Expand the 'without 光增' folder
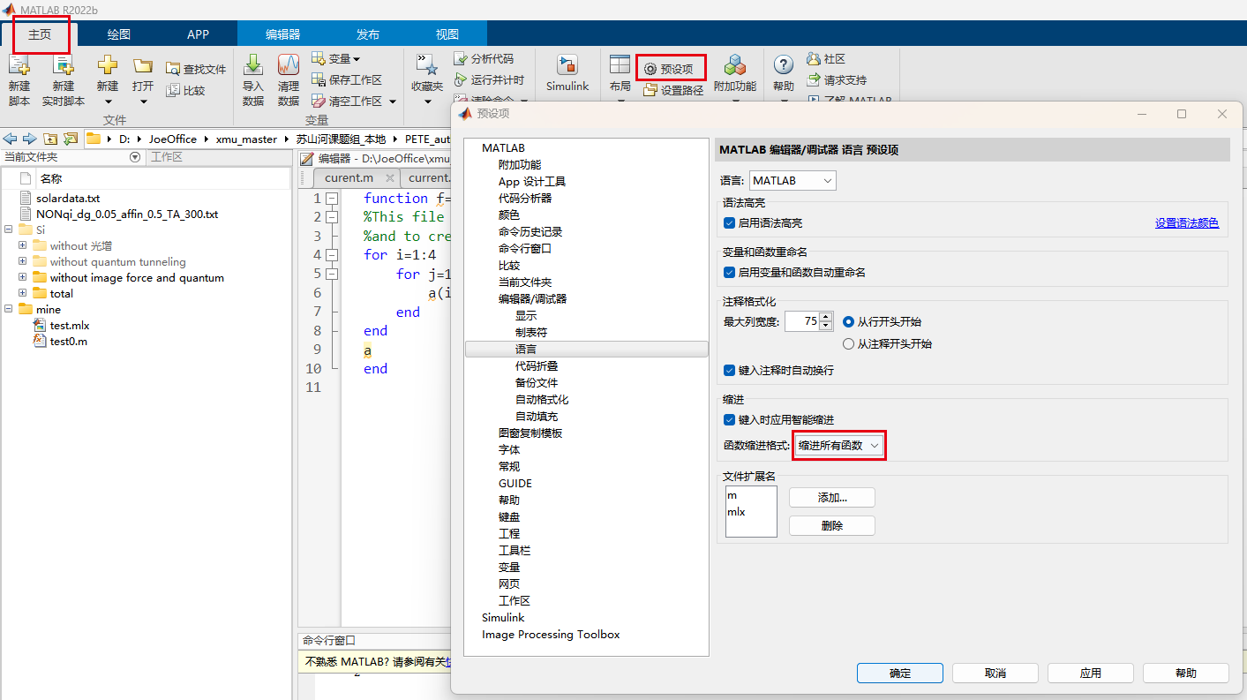Image resolution: width=1247 pixels, height=700 pixels. [x=22, y=246]
